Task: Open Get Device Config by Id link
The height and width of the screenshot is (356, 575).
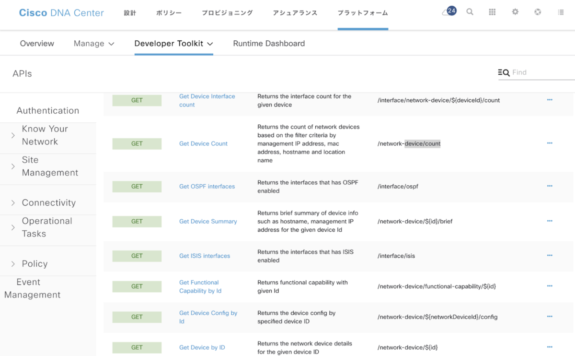Action: point(208,317)
